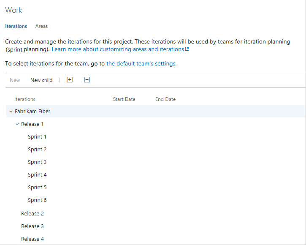Select the Sprint 6 iteration
Viewport: 306px width, 245px height.
[37, 200]
